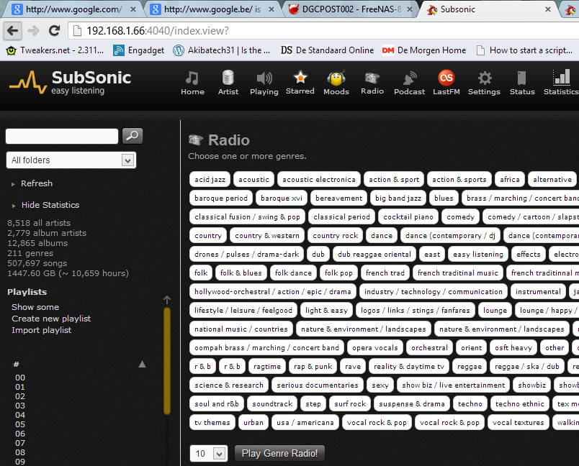Viewport: 579px width, 466px height.
Task: Open the Tweakers.net bookmark
Action: [x=55, y=50]
